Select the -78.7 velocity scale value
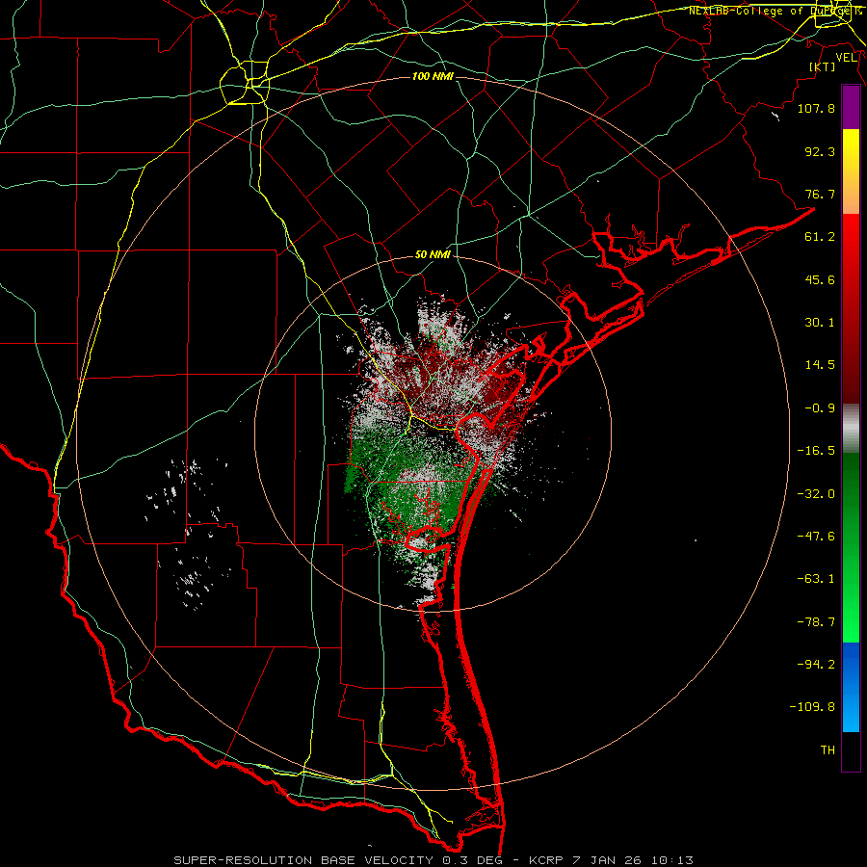867x867 pixels. [816, 622]
